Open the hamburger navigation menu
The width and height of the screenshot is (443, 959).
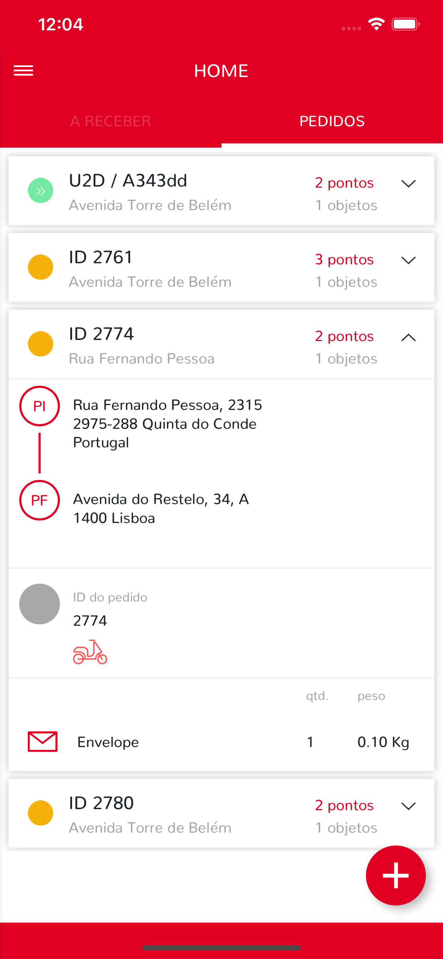[x=24, y=70]
